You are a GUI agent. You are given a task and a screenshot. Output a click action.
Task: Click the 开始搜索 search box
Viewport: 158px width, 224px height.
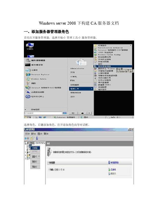(x=43, y=113)
